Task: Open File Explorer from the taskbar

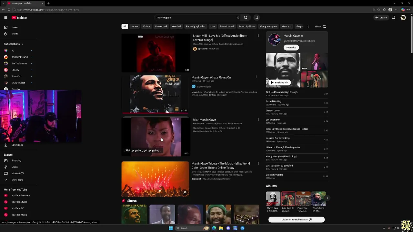Action: (221, 228)
